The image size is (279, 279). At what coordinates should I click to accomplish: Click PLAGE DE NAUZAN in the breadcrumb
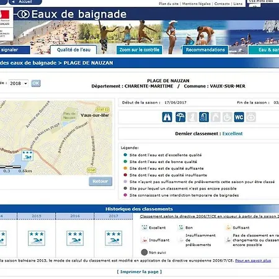pyautogui.click(x=88, y=63)
